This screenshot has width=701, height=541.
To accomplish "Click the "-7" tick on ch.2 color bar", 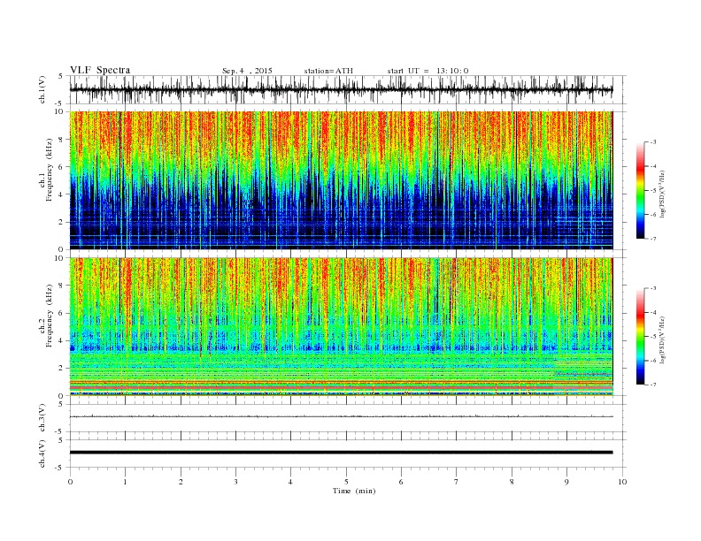I will (653, 385).
